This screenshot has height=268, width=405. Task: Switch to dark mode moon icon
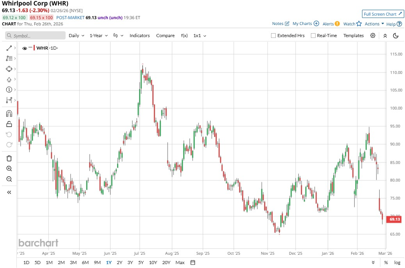396,36
